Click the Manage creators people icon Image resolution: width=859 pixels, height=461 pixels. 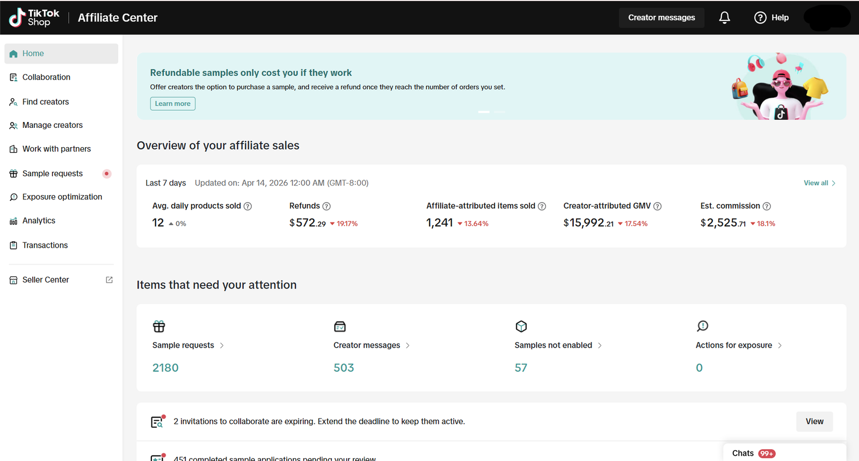pos(13,125)
